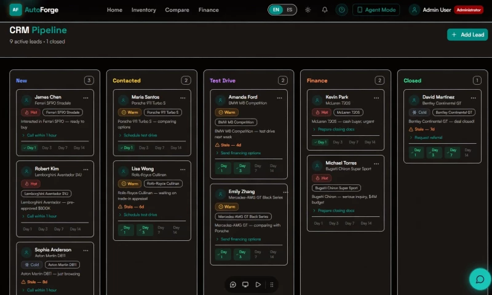Click 'Day 14' on Michael Torres card

[366, 223]
